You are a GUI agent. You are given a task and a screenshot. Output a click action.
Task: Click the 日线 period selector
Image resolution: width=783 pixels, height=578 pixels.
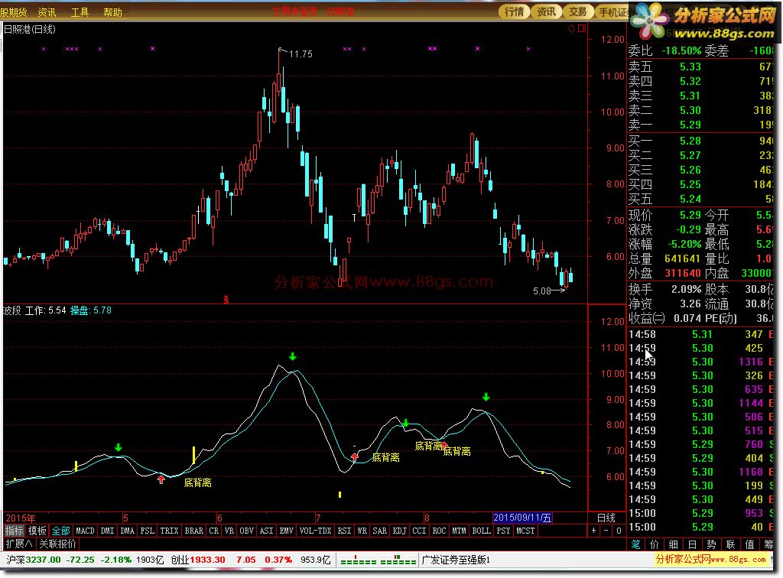(x=606, y=518)
